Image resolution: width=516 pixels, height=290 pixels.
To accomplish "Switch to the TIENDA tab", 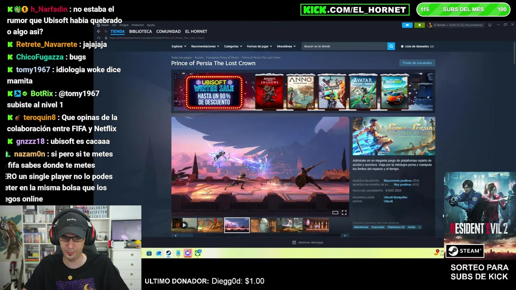I will coord(117,31).
